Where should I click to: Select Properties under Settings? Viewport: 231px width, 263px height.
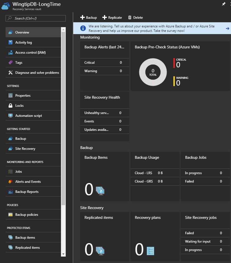(33, 95)
